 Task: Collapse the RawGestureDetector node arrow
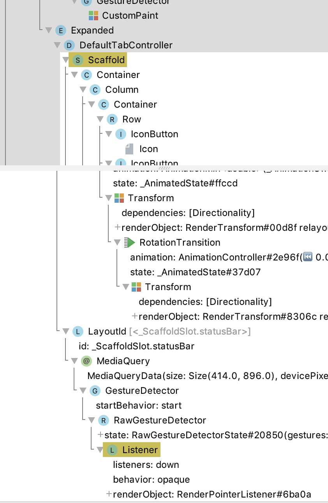pos(92,420)
